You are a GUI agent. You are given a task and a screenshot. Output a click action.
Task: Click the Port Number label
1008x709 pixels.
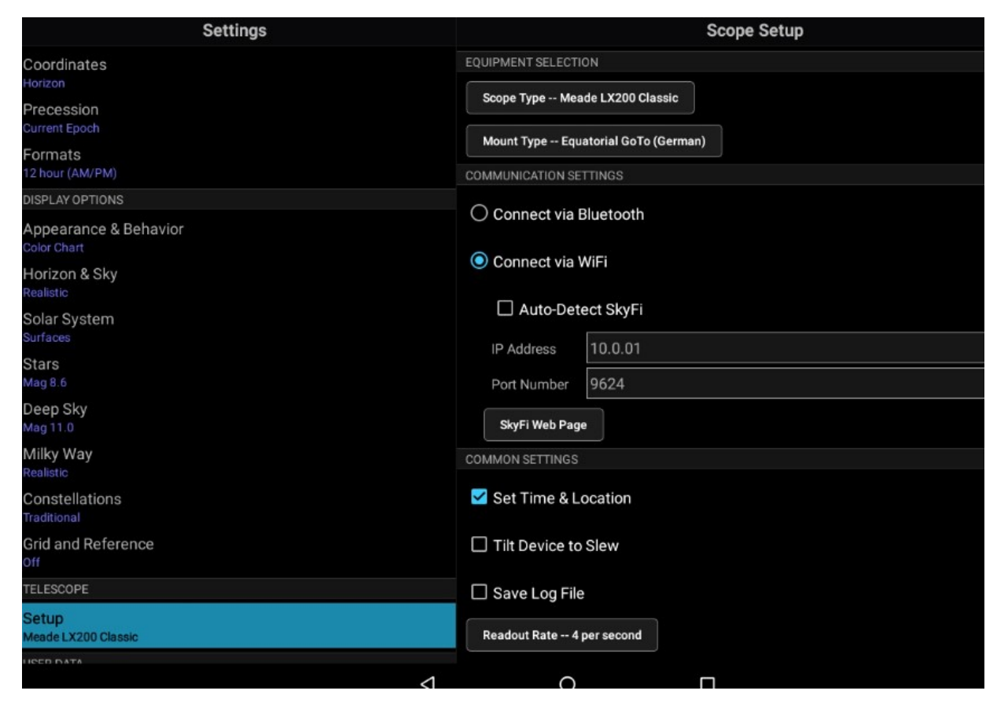531,385
